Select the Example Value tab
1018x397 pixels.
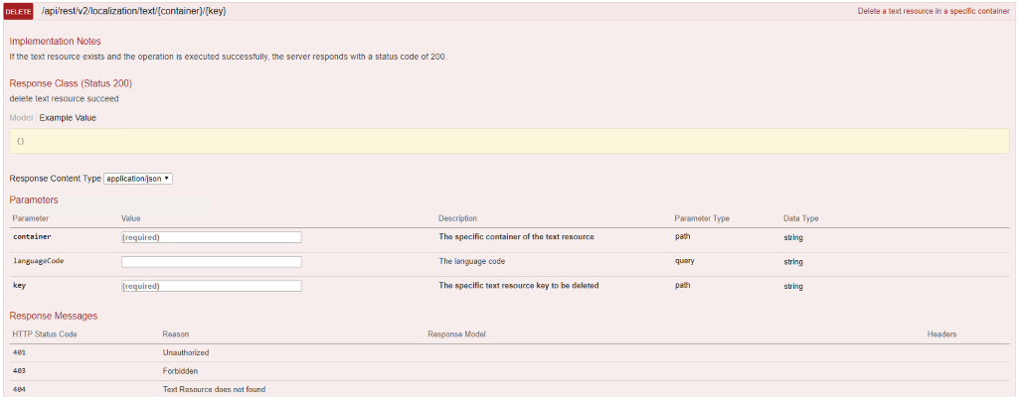[68, 118]
